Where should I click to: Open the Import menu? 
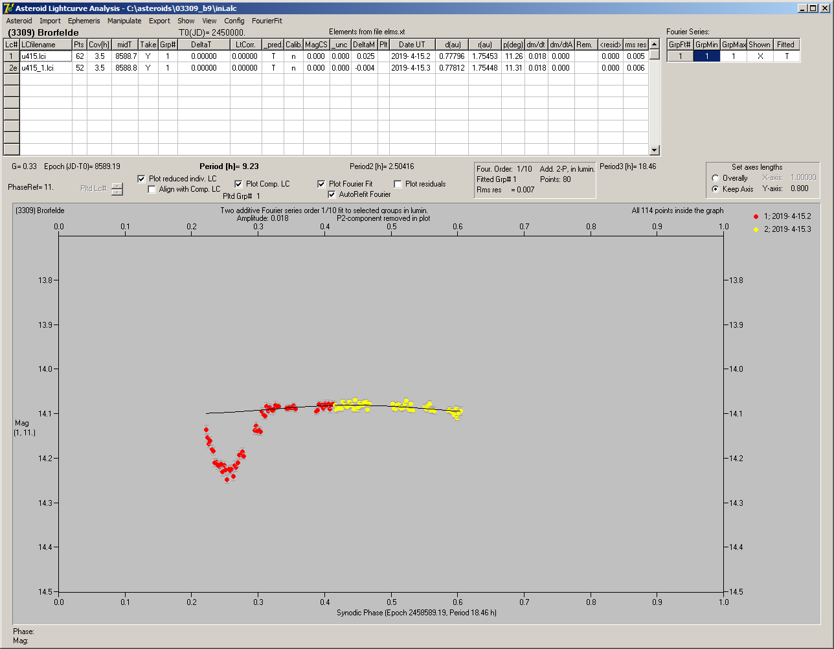point(50,21)
